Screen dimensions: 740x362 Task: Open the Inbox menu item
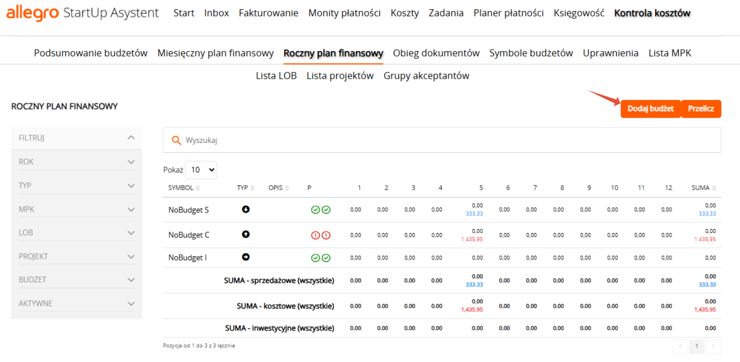[x=217, y=13]
